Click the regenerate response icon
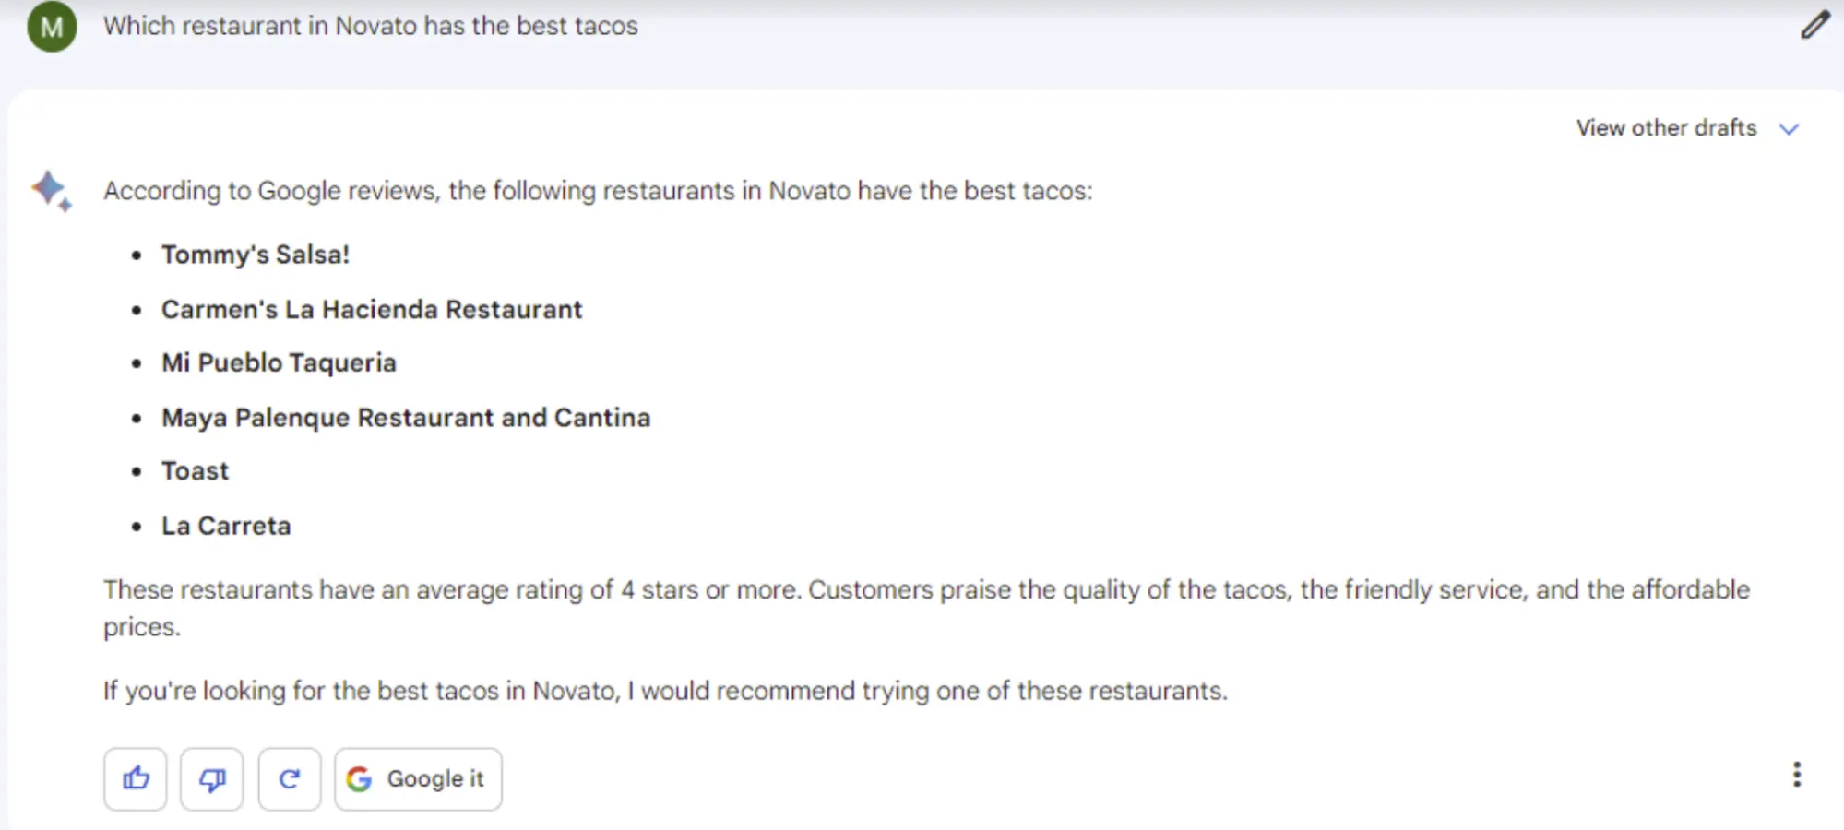This screenshot has width=1844, height=830. tap(289, 778)
